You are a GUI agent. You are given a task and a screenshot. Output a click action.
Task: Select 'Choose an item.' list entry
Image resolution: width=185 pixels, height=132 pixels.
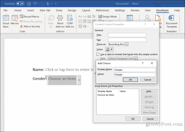106,95
